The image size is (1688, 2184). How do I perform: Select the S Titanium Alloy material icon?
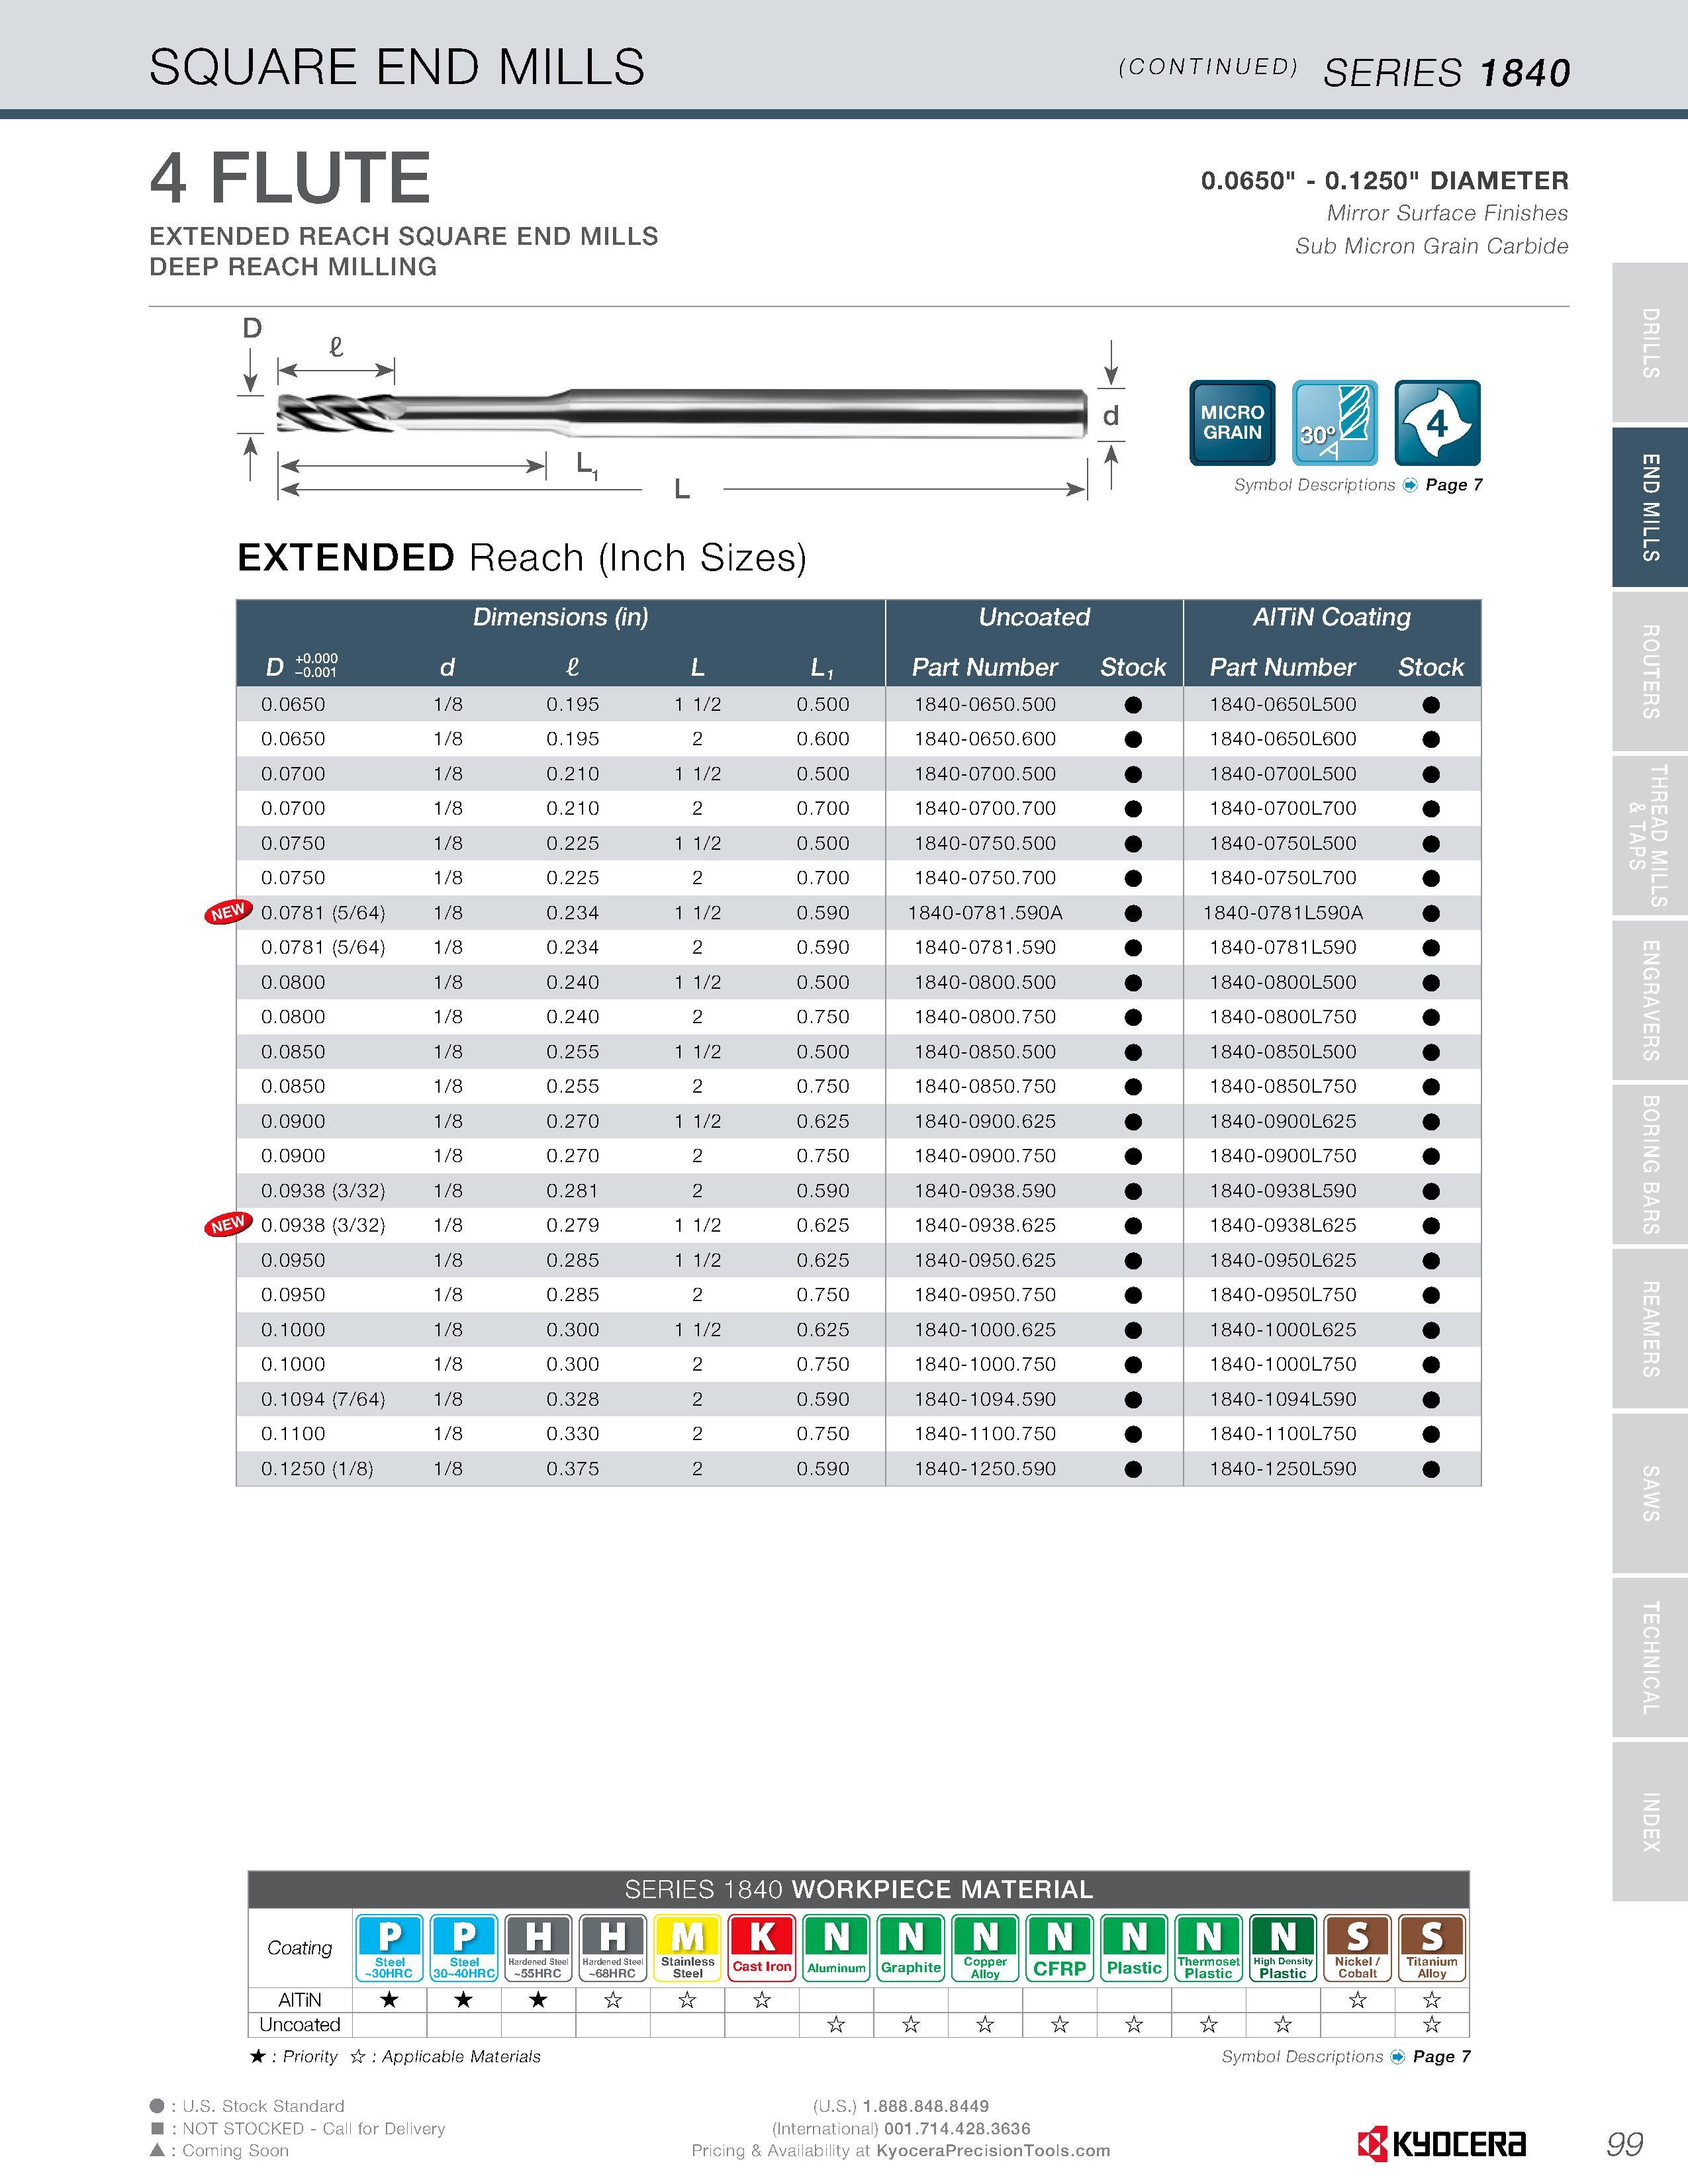click(x=1432, y=1948)
